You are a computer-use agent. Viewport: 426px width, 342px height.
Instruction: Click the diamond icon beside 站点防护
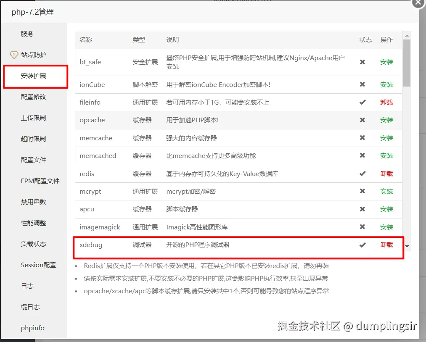click(x=14, y=55)
